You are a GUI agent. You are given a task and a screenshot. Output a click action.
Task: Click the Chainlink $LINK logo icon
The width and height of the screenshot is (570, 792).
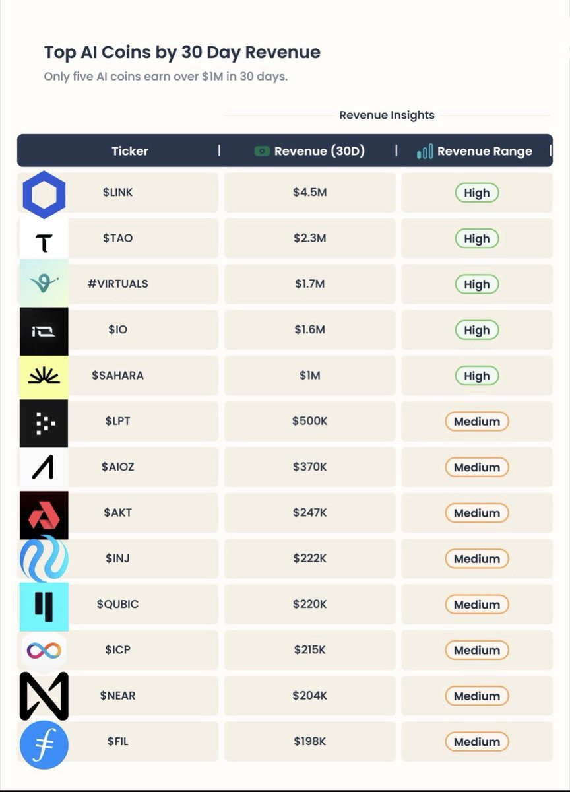coord(44,195)
